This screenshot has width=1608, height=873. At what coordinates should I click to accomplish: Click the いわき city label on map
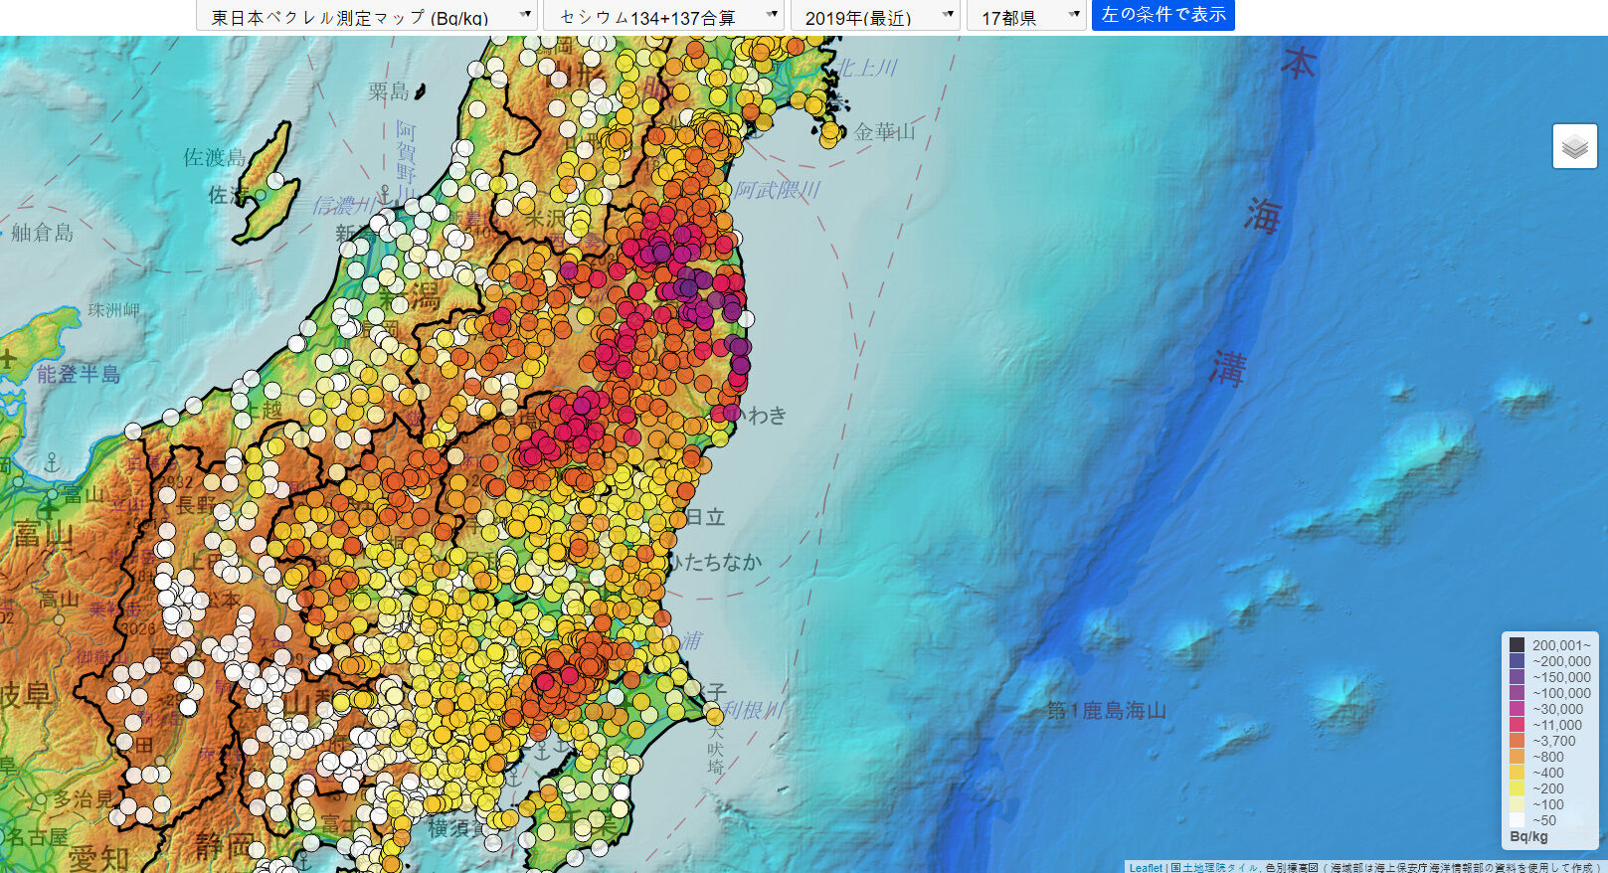point(760,415)
